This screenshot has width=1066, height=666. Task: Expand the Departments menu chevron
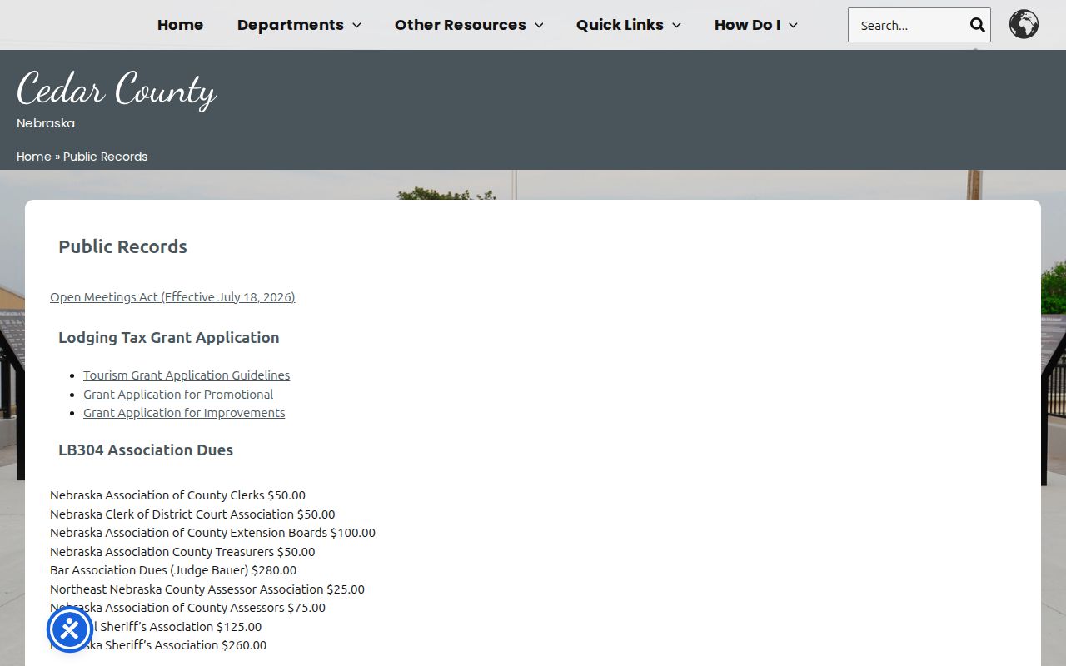[356, 26]
